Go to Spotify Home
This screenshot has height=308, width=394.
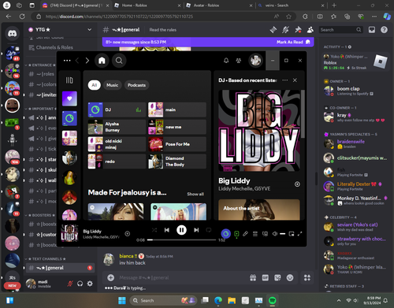coord(102,61)
